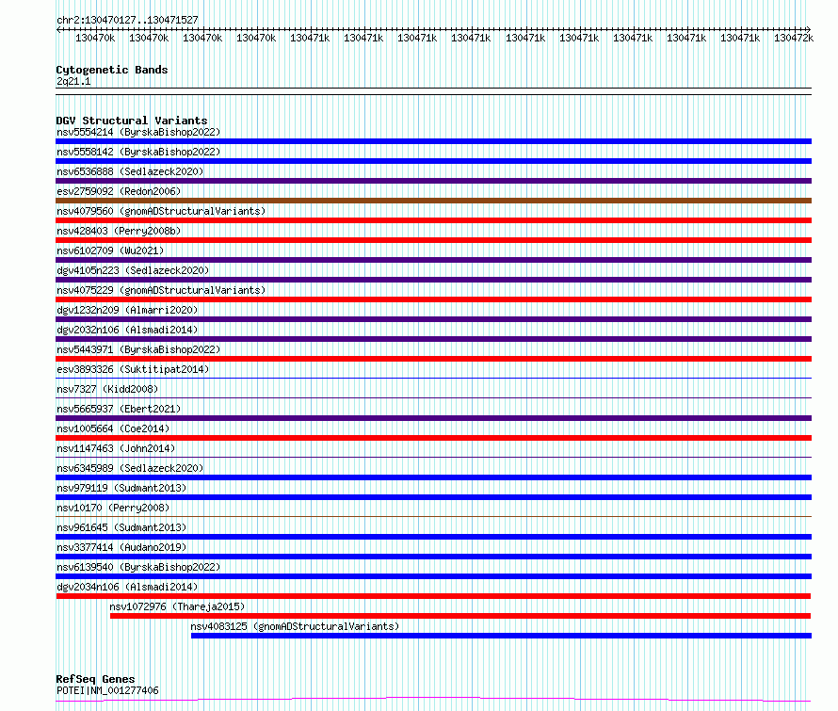Click the chr2:130470127..130471527 coordinates label
This screenshot has height=711, width=838.
coord(127,20)
